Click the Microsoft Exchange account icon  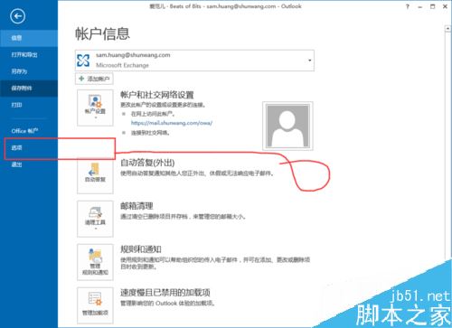click(x=83, y=61)
